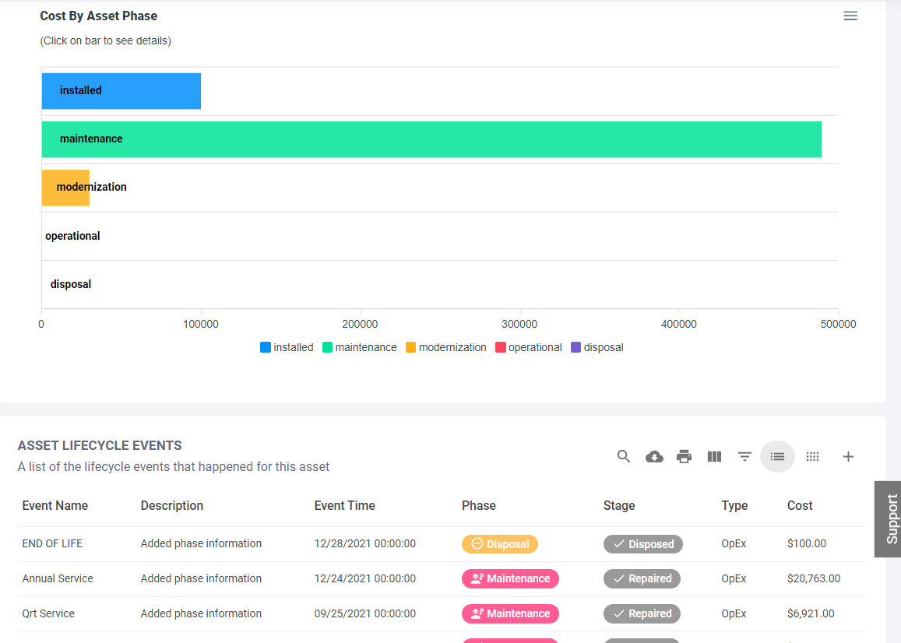The width and height of the screenshot is (901, 643).
Task: Open the hamburger menu on Cost By Asset Phase
Action: (850, 15)
